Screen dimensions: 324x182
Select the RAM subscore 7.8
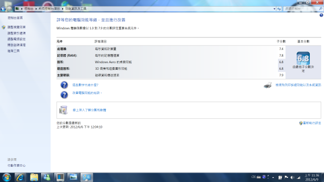click(281, 56)
